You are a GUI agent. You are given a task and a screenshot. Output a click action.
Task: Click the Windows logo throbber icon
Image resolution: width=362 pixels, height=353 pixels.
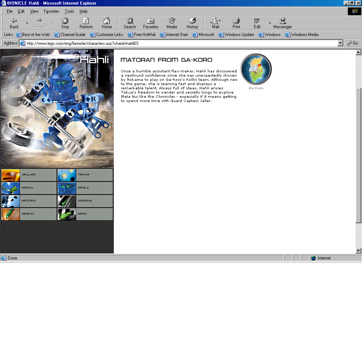[x=354, y=11]
